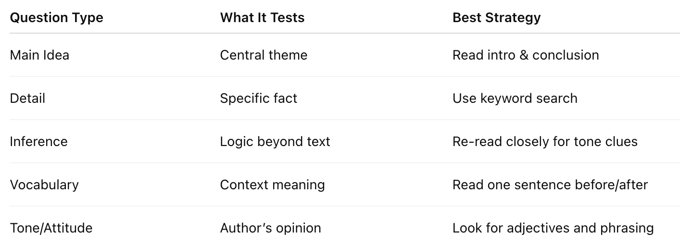Select the Central theme cell

[264, 55]
